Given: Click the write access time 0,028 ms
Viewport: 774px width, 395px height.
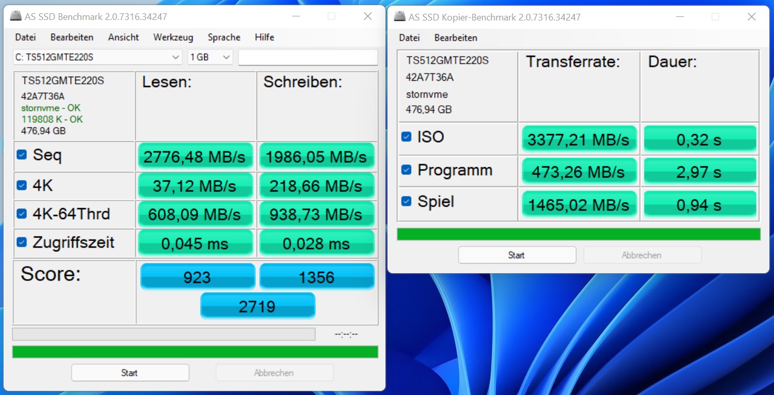Looking at the screenshot, I should click(x=317, y=243).
